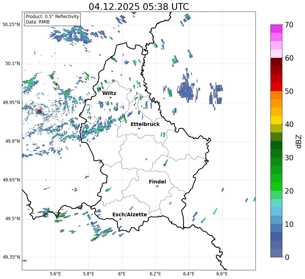Select the Ettelbruck city label
Screen dimensions: 305x279
click(x=145, y=124)
